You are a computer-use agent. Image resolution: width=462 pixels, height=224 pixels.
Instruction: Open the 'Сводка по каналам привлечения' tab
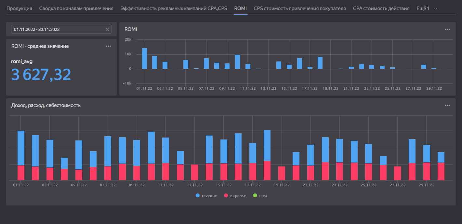pyautogui.click(x=76, y=8)
